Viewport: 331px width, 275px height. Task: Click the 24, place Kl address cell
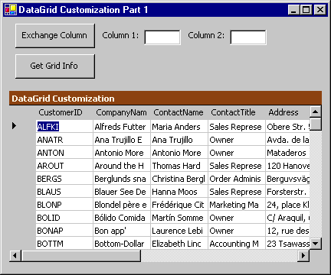click(x=287, y=204)
